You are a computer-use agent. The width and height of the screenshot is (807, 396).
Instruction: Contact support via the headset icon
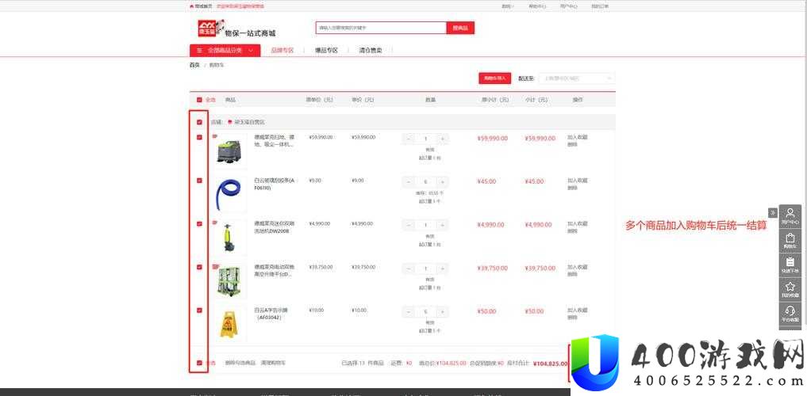[x=790, y=314]
